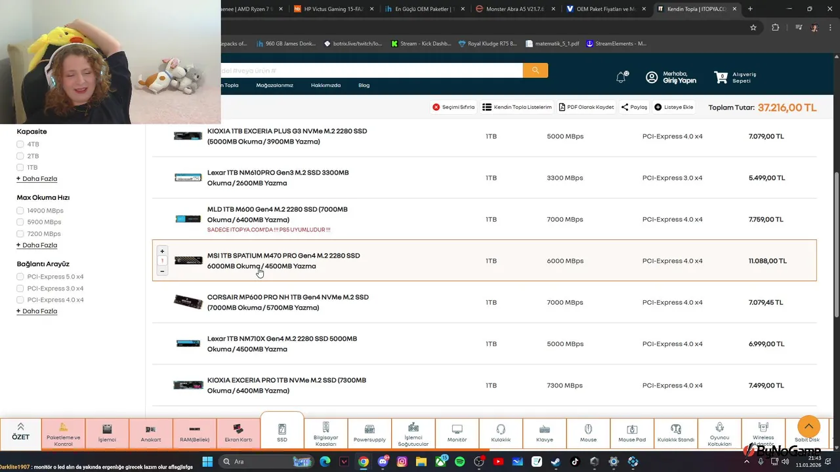Open the Monitör category
Image resolution: width=840 pixels, height=472 pixels.
point(457,433)
